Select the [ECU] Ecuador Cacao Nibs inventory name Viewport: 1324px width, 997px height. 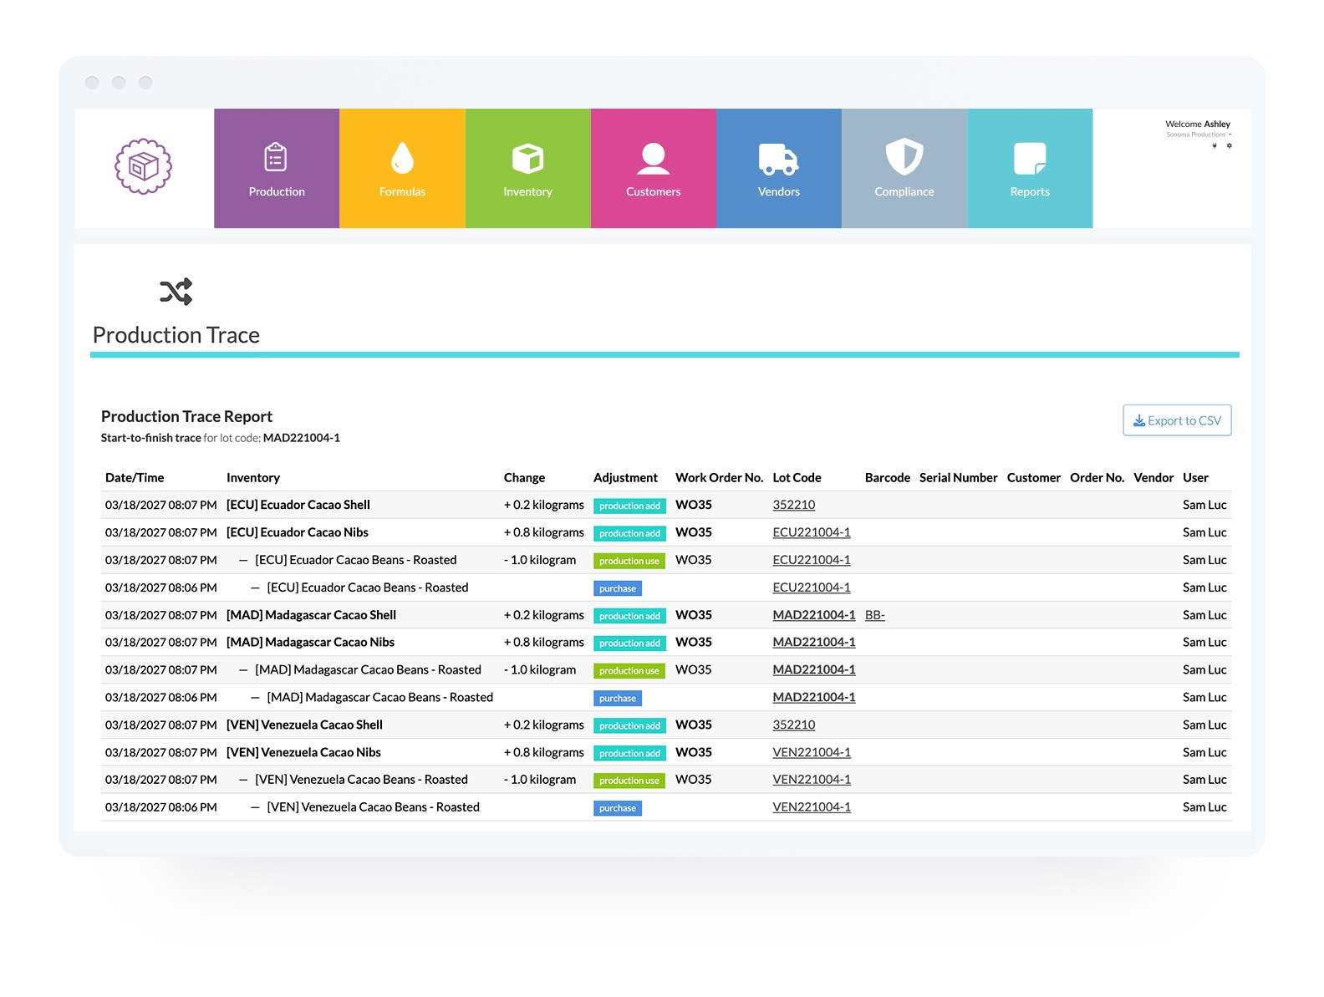coord(298,532)
